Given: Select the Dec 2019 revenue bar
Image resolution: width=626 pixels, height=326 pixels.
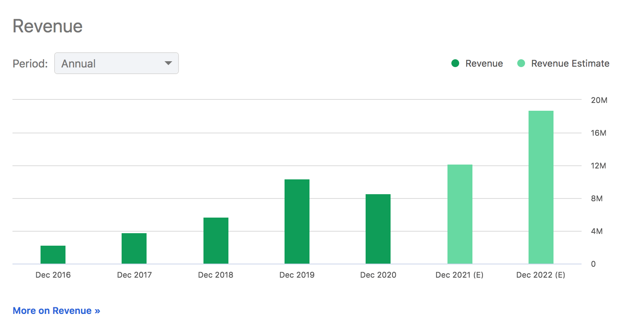Looking at the screenshot, I should 297,221.
